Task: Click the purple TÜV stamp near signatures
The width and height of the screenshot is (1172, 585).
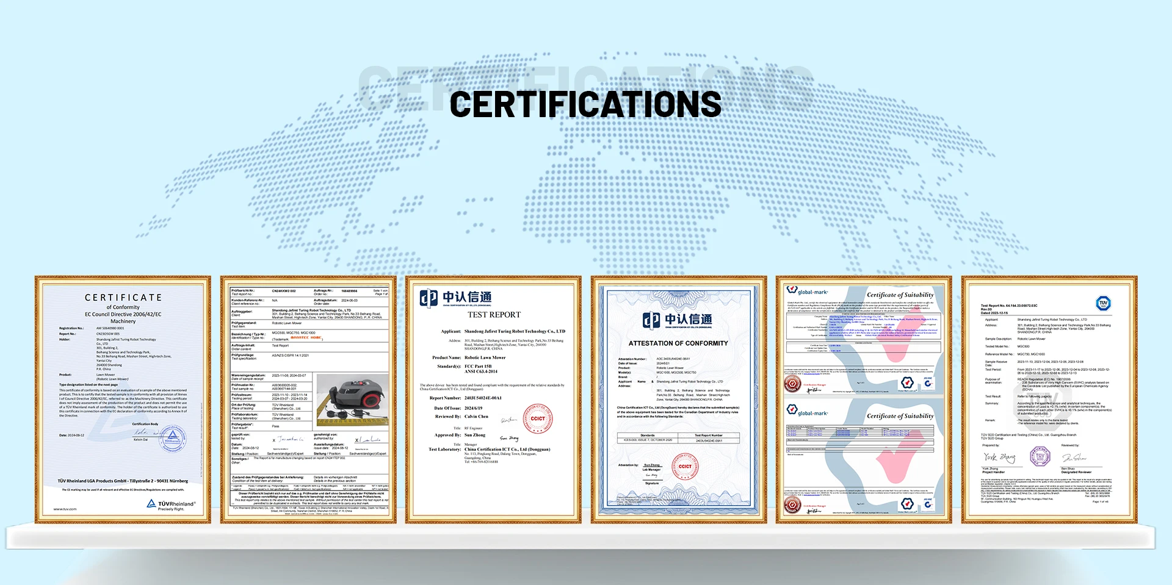Action: (1040, 456)
